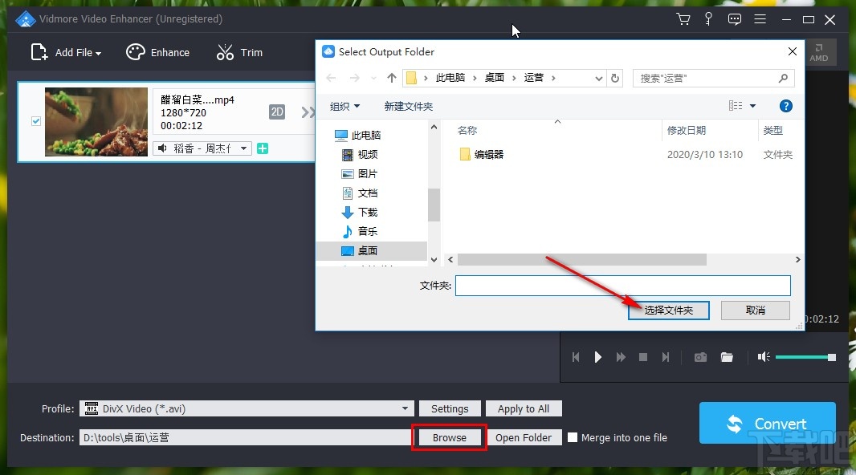
Task: Open the 组织 menu
Action: 344,107
